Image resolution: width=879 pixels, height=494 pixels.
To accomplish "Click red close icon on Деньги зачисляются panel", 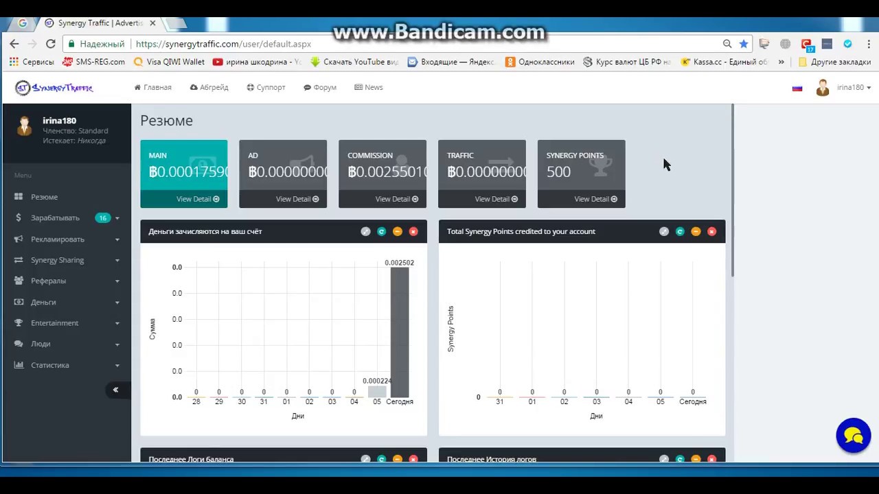I will point(413,231).
